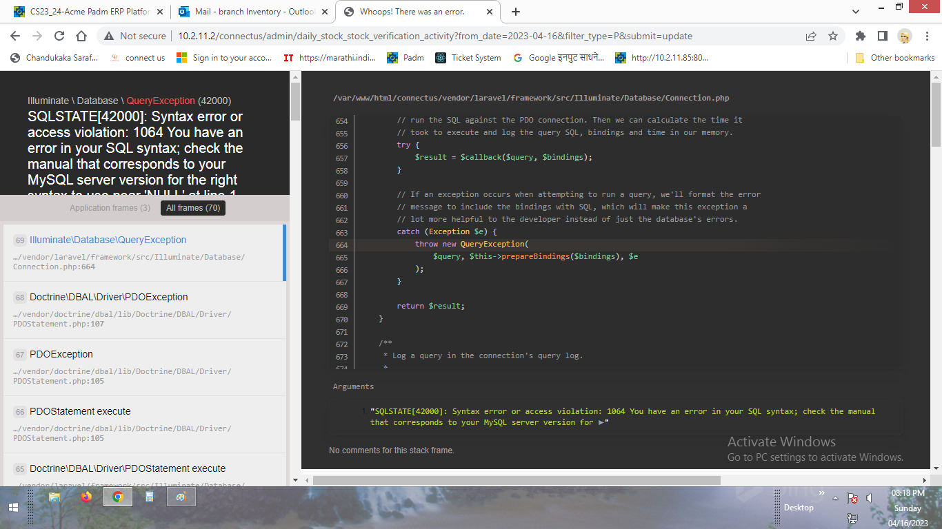The height and width of the screenshot is (529, 942).
Task: Open the tab search chevron
Action: coord(856,12)
